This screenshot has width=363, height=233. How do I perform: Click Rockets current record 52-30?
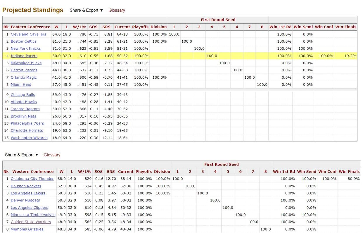point(126,186)
